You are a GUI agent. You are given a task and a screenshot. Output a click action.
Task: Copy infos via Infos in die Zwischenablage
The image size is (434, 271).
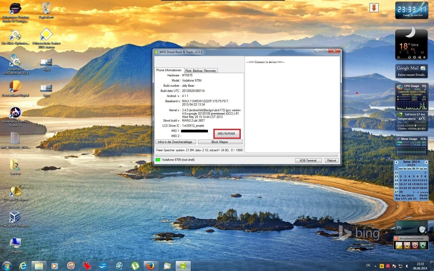click(175, 142)
